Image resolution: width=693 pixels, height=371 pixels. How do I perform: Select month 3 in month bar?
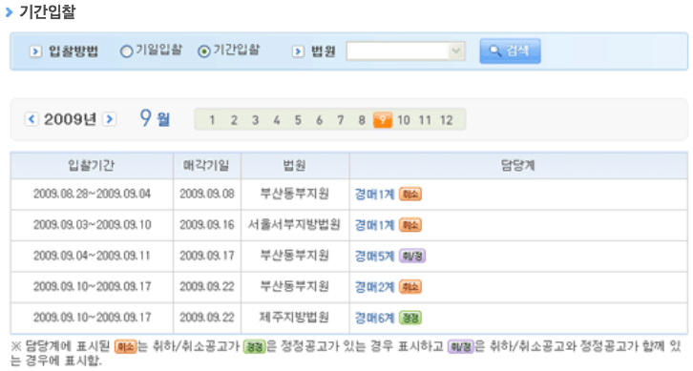[255, 120]
